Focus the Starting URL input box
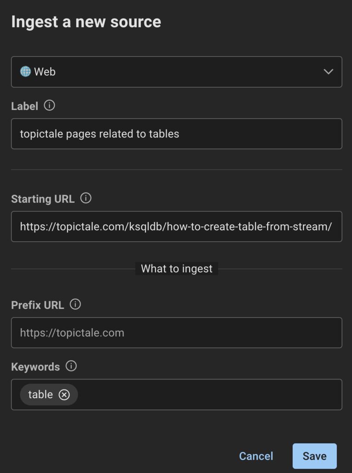The image size is (352, 473). pos(176,226)
